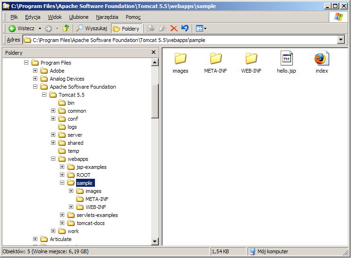
Task: Expand the conf folder node
Action: tap(53, 119)
